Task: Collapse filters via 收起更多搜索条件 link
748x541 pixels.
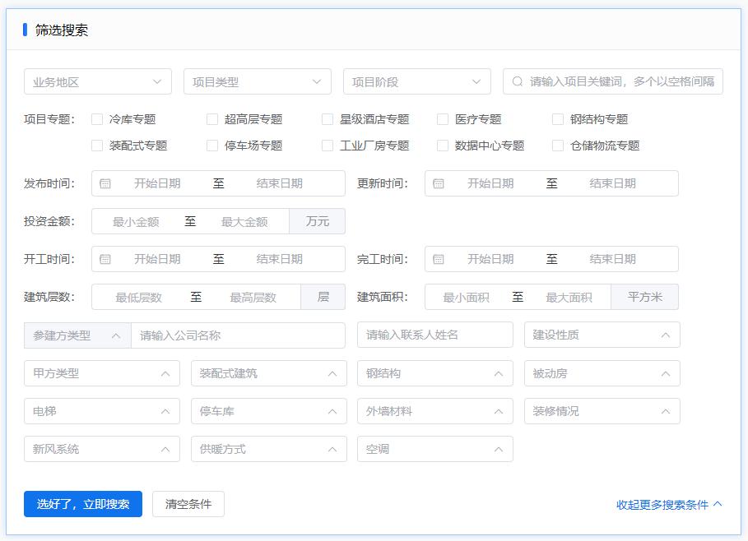Action: (667, 504)
